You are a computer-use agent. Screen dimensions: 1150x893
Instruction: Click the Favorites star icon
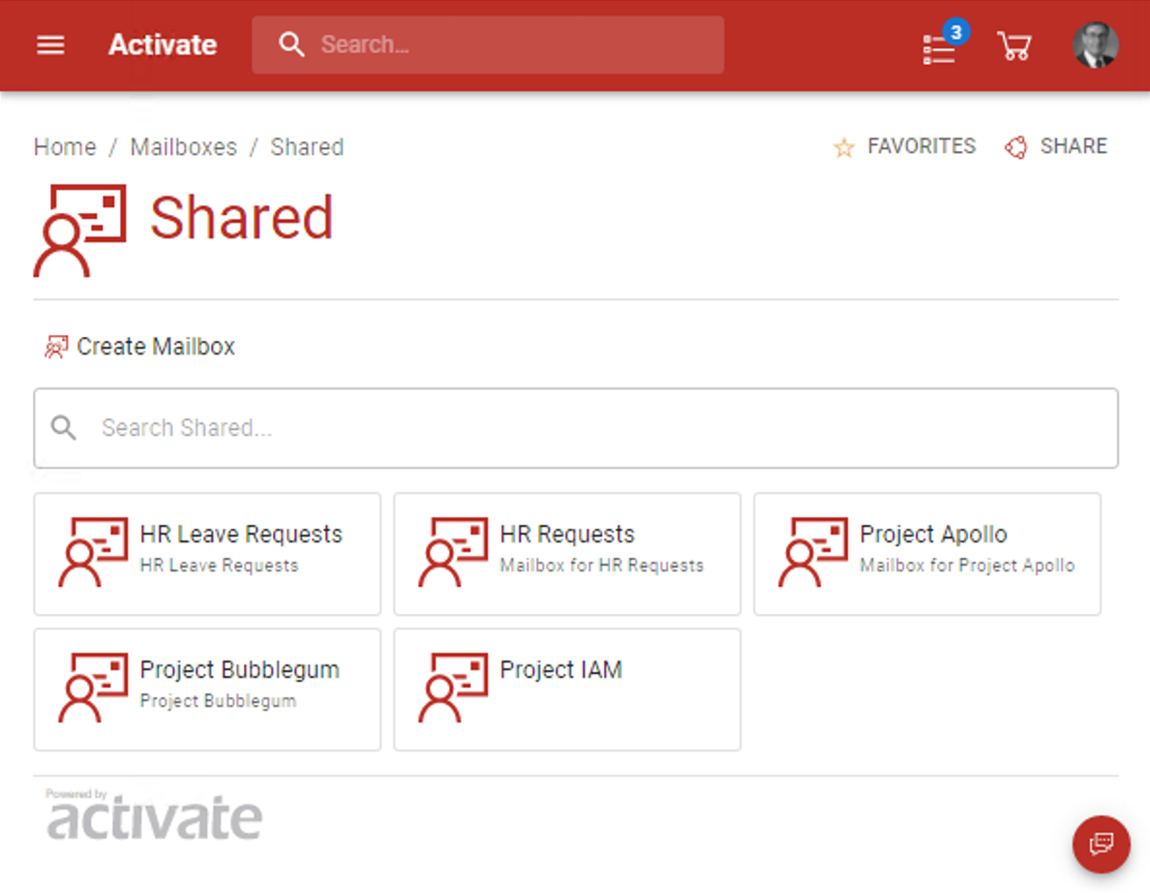(844, 147)
